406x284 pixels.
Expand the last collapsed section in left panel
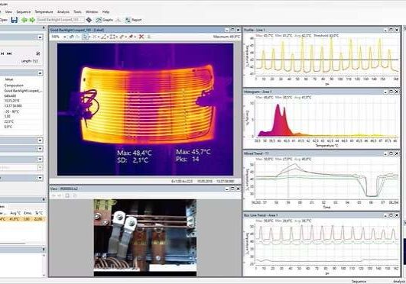pos(40,178)
